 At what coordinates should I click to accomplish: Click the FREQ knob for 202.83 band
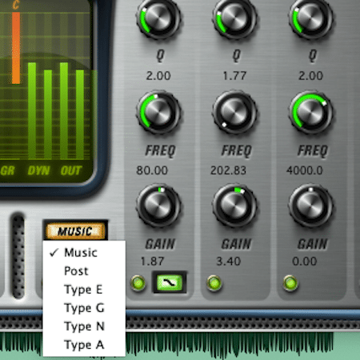tap(234, 112)
